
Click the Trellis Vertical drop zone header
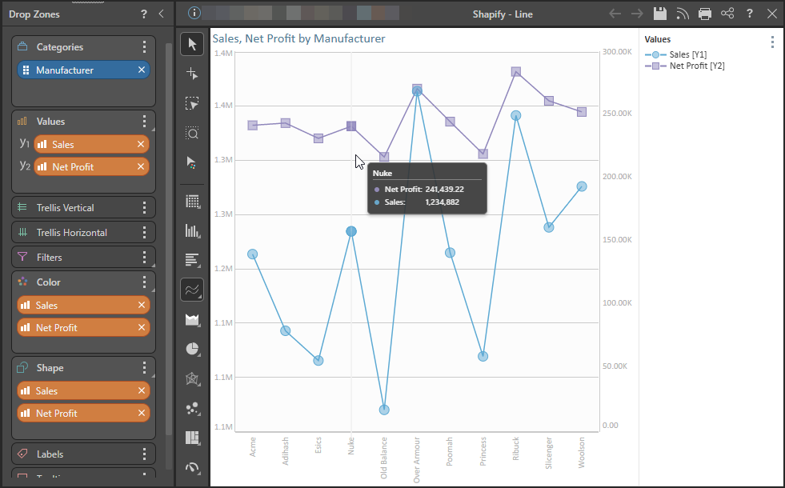83,207
